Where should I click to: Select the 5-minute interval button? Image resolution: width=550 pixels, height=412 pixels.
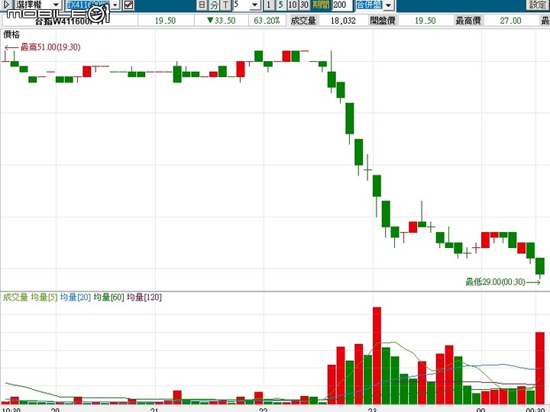tap(280, 5)
